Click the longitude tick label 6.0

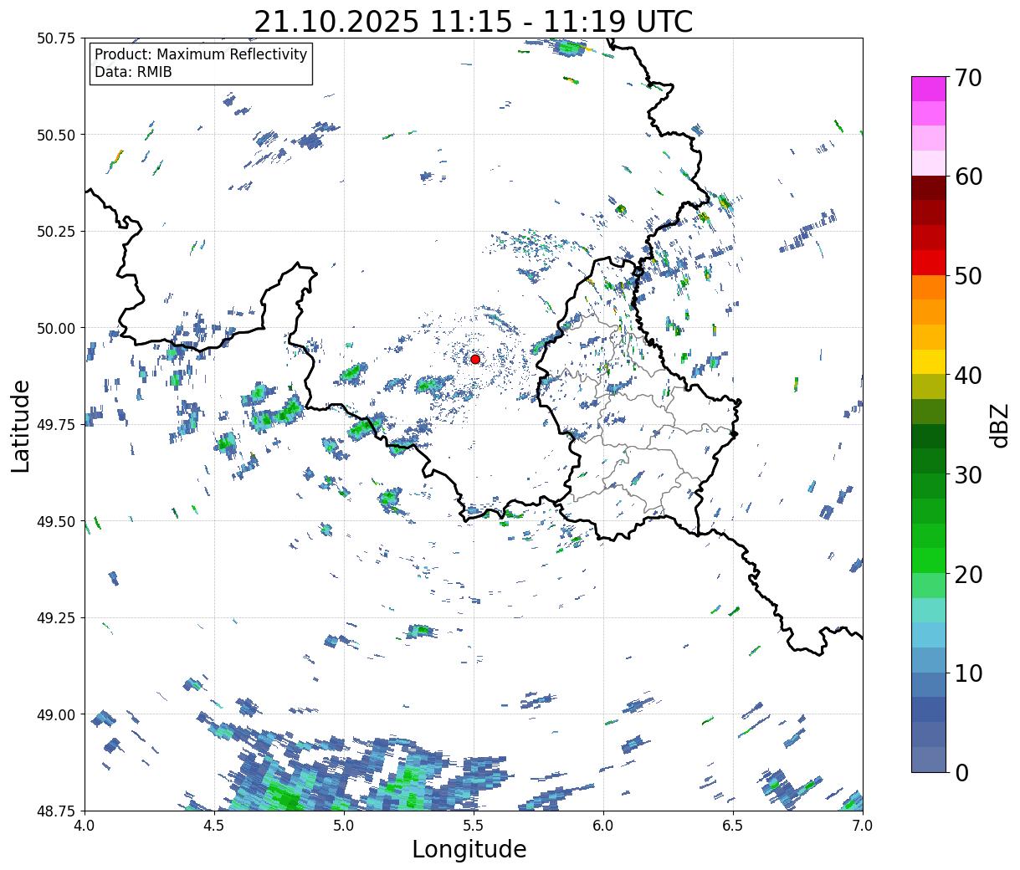(603, 825)
